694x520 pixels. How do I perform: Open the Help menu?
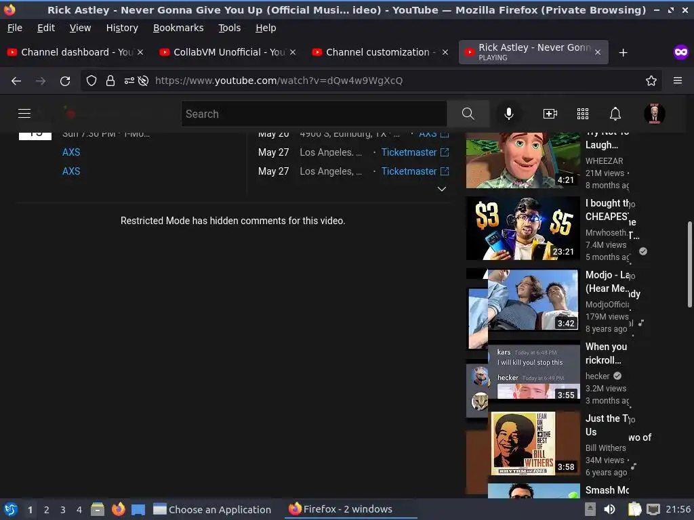(x=266, y=28)
